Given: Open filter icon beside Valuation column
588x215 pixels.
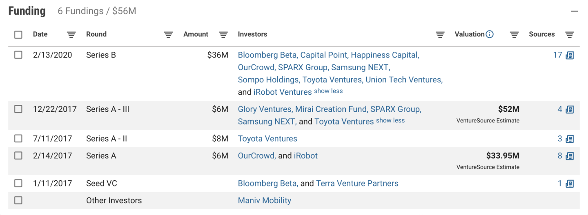Looking at the screenshot, I should 514,35.
